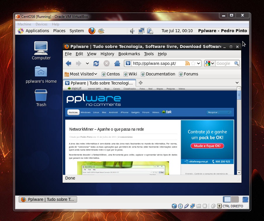Viewport: 264px width, 221px height.
Task: Click the VirtualBox shared folders status icon
Action: point(199,206)
